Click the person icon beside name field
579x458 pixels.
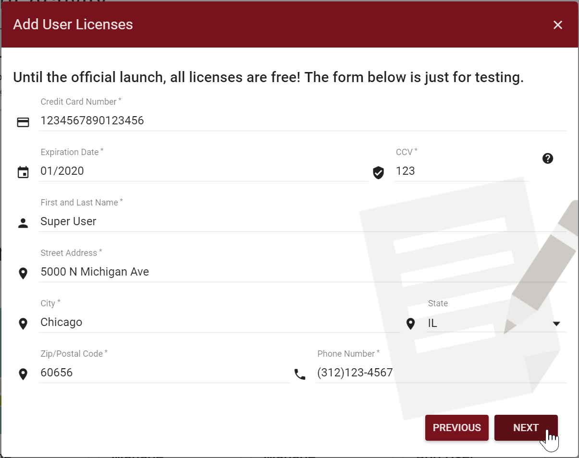click(23, 223)
